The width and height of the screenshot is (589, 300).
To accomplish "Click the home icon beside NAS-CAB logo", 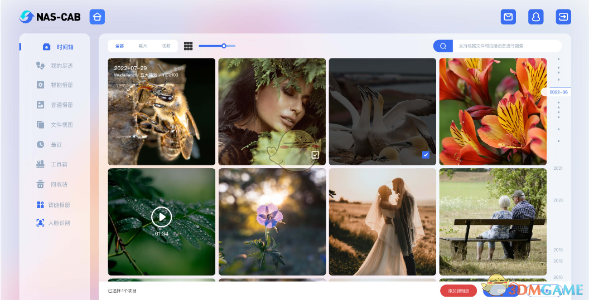I will point(98,17).
